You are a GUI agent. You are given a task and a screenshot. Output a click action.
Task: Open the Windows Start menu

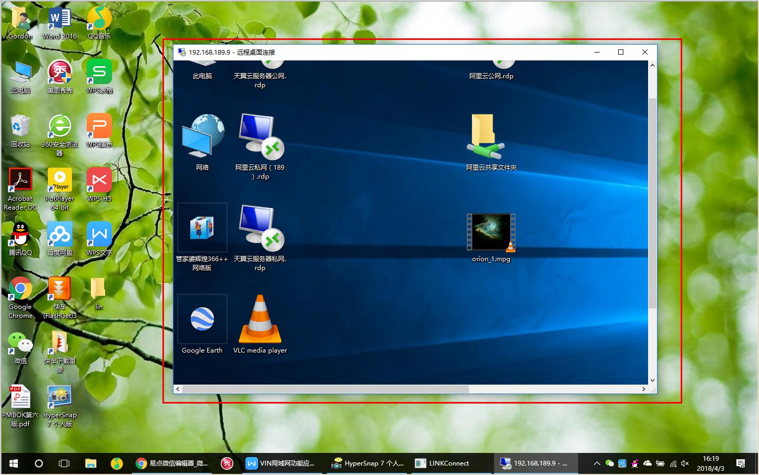pos(14,463)
